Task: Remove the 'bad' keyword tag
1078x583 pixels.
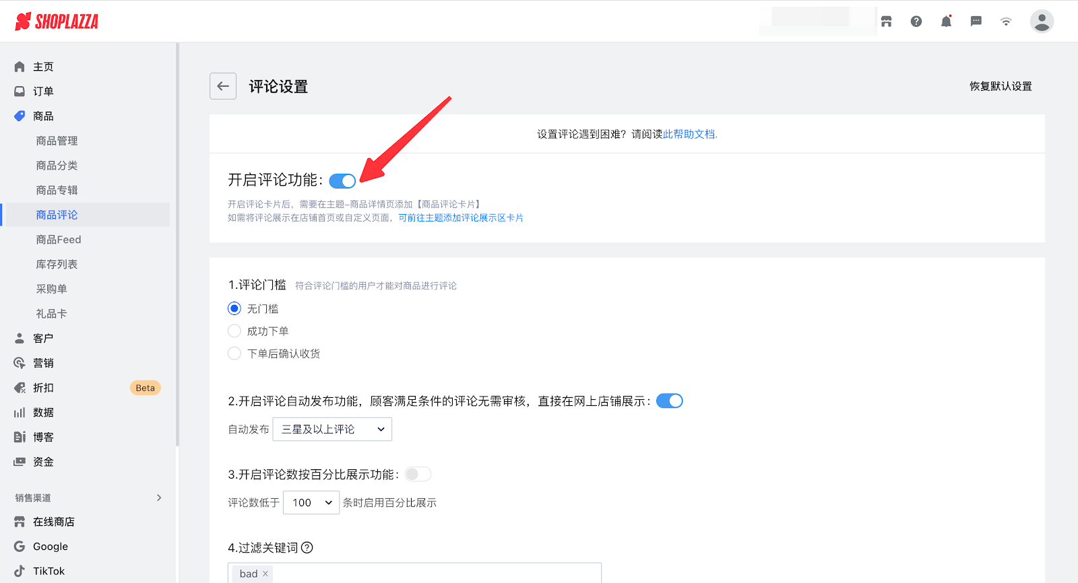Action: (x=265, y=574)
